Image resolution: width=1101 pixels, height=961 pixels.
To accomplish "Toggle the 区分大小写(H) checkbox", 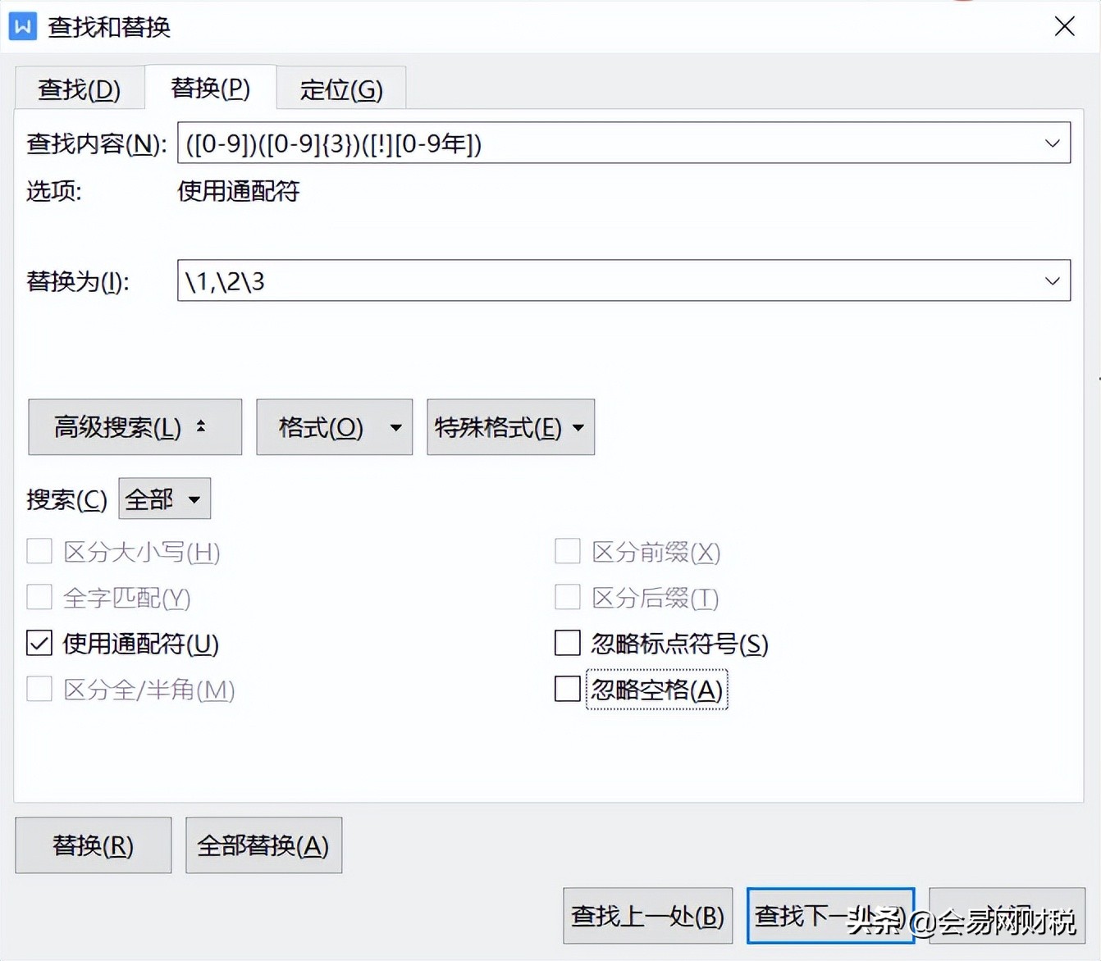I will click(39, 551).
